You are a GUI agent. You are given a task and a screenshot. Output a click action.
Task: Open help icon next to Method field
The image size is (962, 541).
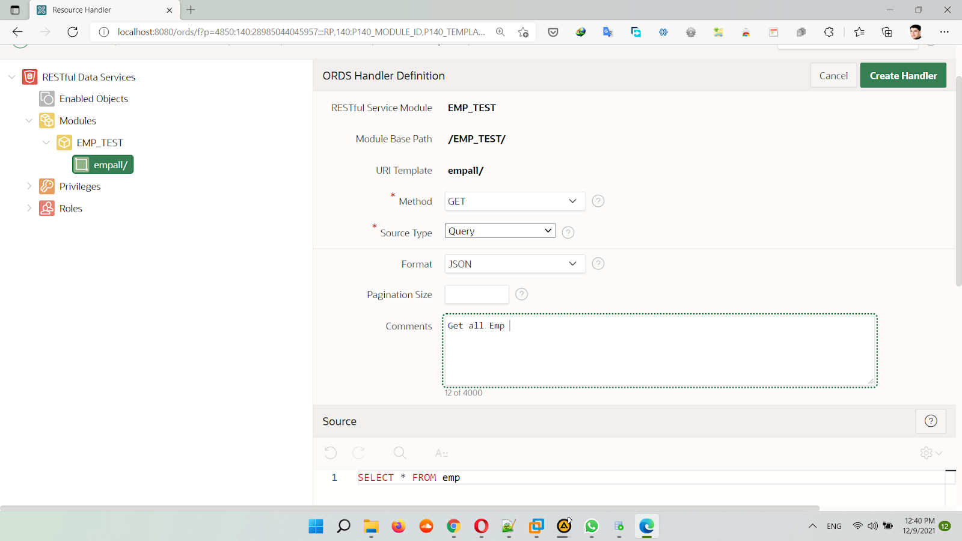point(598,201)
